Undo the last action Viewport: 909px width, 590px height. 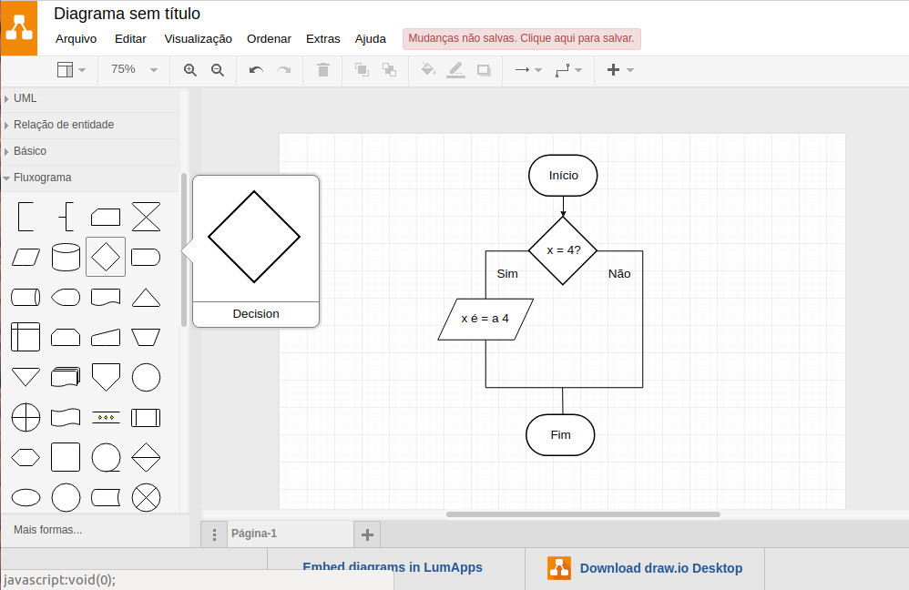(x=256, y=70)
